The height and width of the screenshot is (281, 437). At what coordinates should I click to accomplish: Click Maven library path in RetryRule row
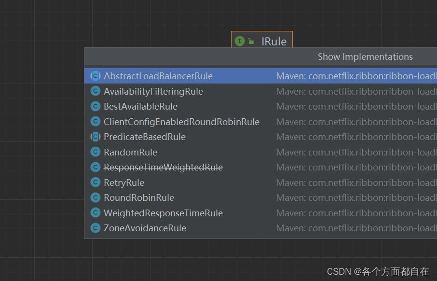(x=356, y=183)
